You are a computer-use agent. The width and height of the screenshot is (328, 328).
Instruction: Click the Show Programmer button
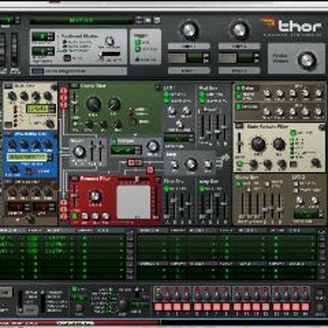tap(37, 71)
